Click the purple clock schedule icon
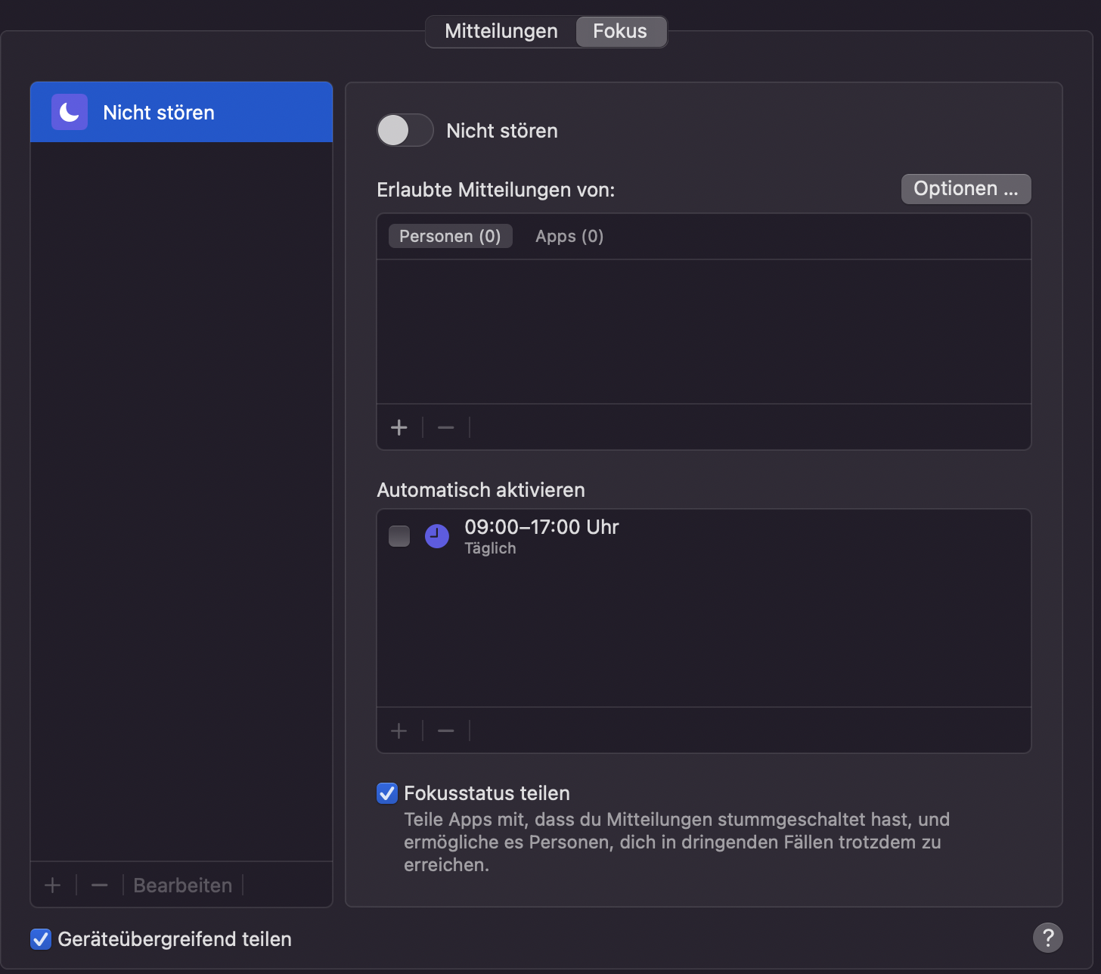The image size is (1101, 974). pyautogui.click(x=437, y=536)
